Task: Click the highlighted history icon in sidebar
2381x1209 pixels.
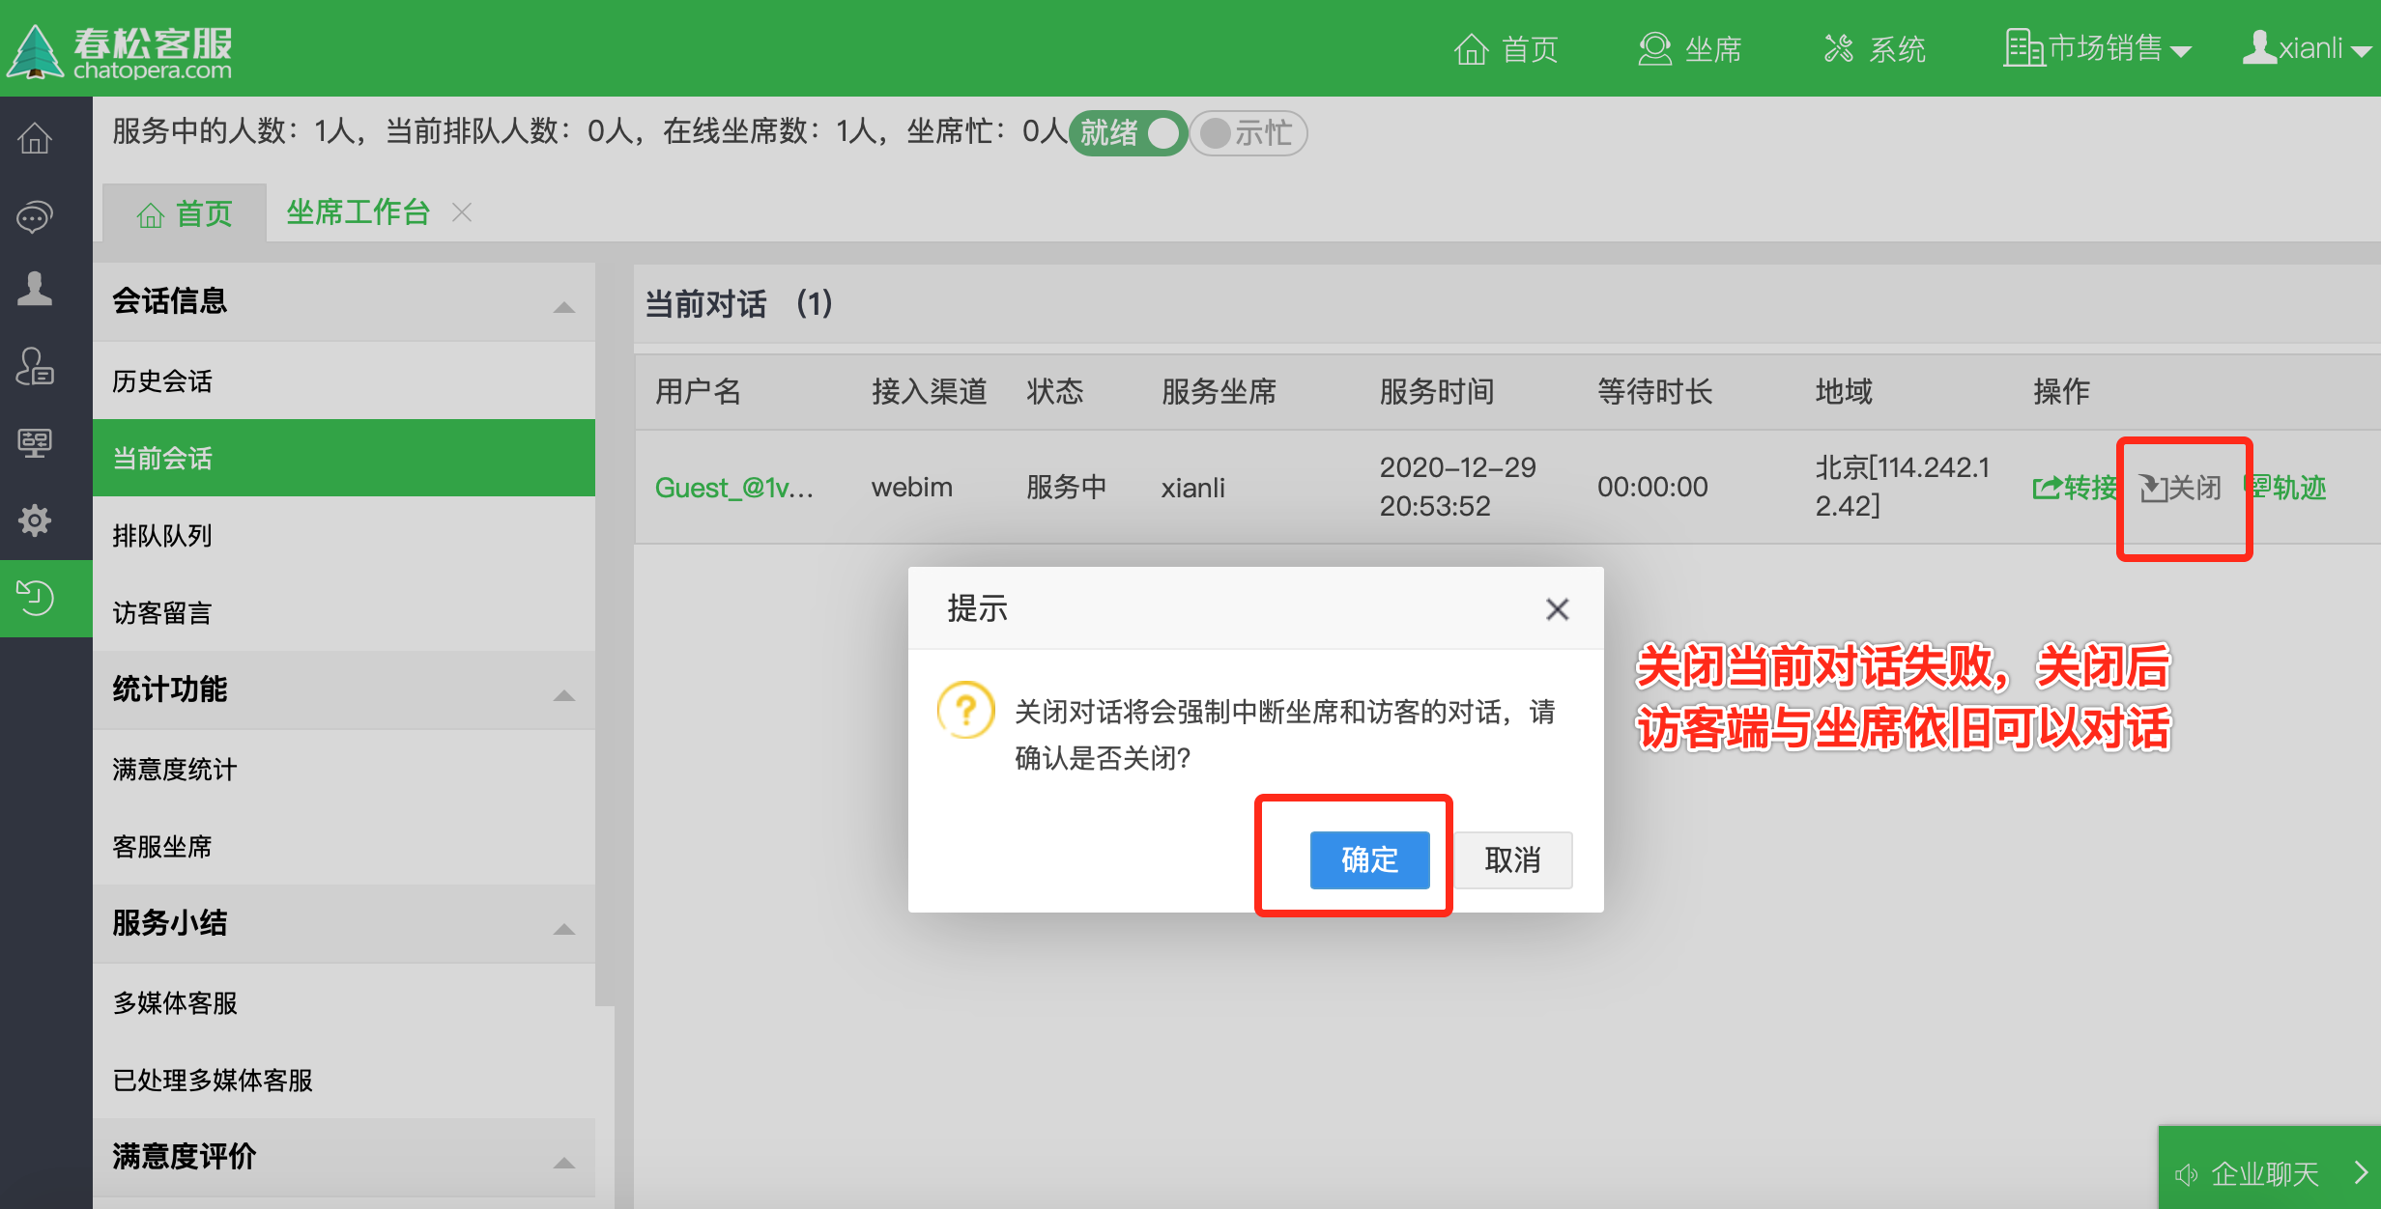Action: click(x=34, y=599)
